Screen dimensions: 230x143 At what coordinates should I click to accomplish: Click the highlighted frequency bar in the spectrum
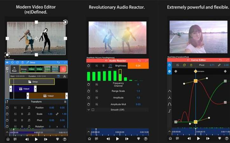(x=120, y=75)
